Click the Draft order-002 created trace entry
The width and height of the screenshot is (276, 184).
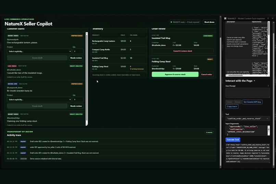[110, 142]
